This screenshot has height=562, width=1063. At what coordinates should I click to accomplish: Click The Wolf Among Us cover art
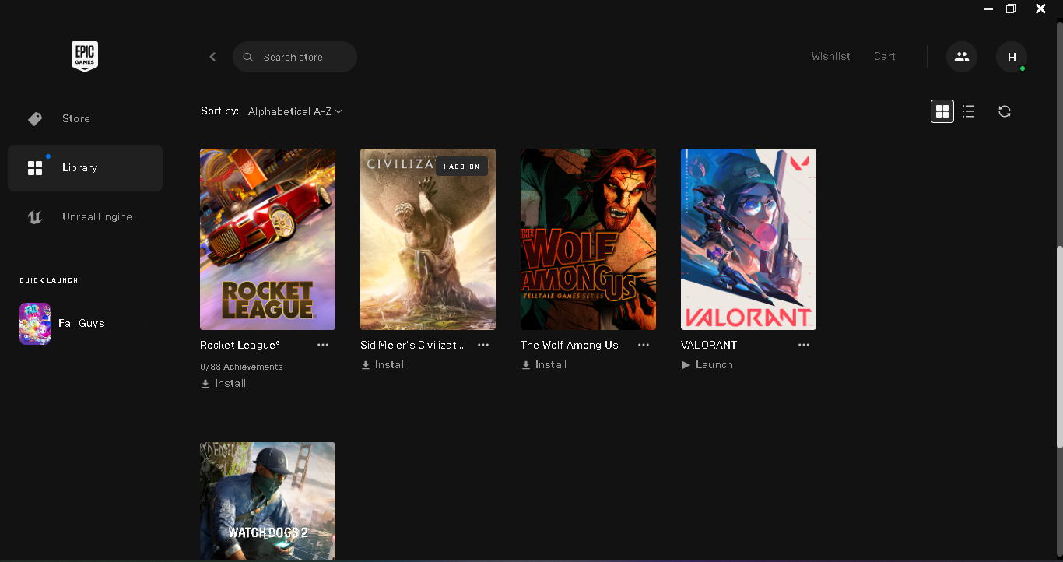[588, 239]
